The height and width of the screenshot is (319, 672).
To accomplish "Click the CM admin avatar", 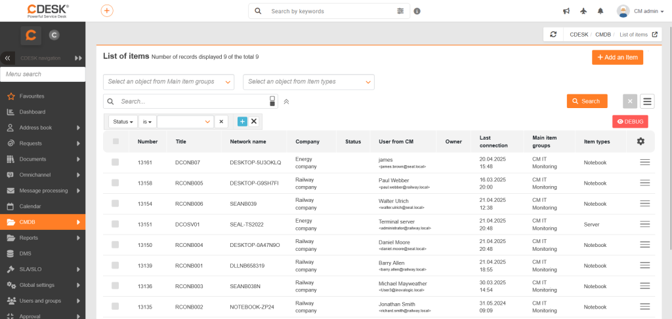I will click(x=623, y=11).
